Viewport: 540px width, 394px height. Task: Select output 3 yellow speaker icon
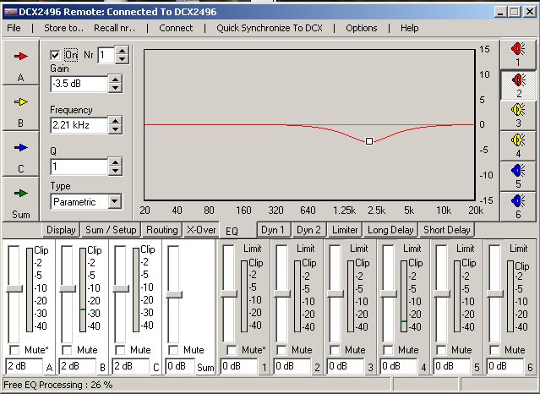click(x=518, y=110)
